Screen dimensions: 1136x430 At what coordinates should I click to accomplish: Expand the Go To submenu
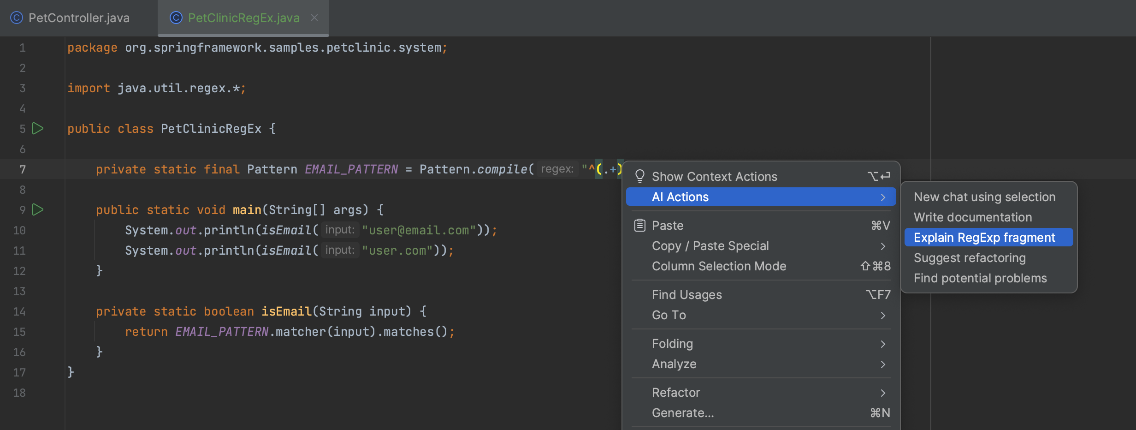coord(761,315)
